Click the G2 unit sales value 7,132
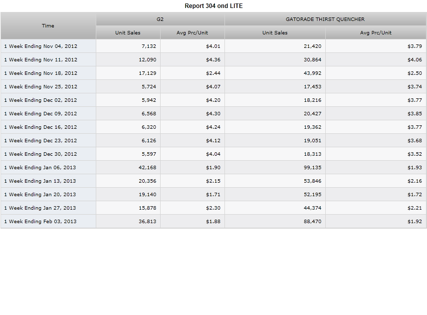The height and width of the screenshot is (315, 427). coord(149,46)
